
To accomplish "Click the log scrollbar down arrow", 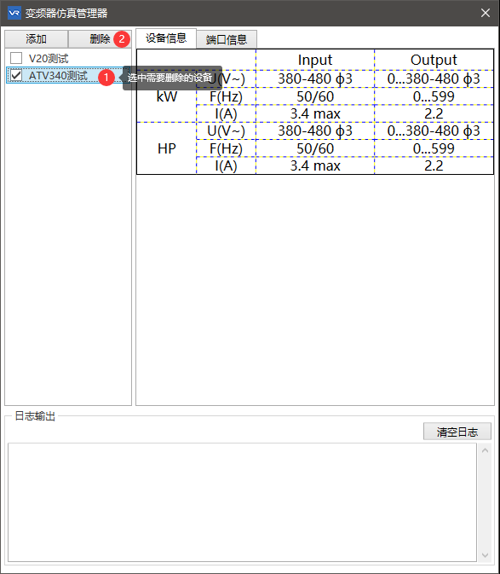I will coord(485,555).
